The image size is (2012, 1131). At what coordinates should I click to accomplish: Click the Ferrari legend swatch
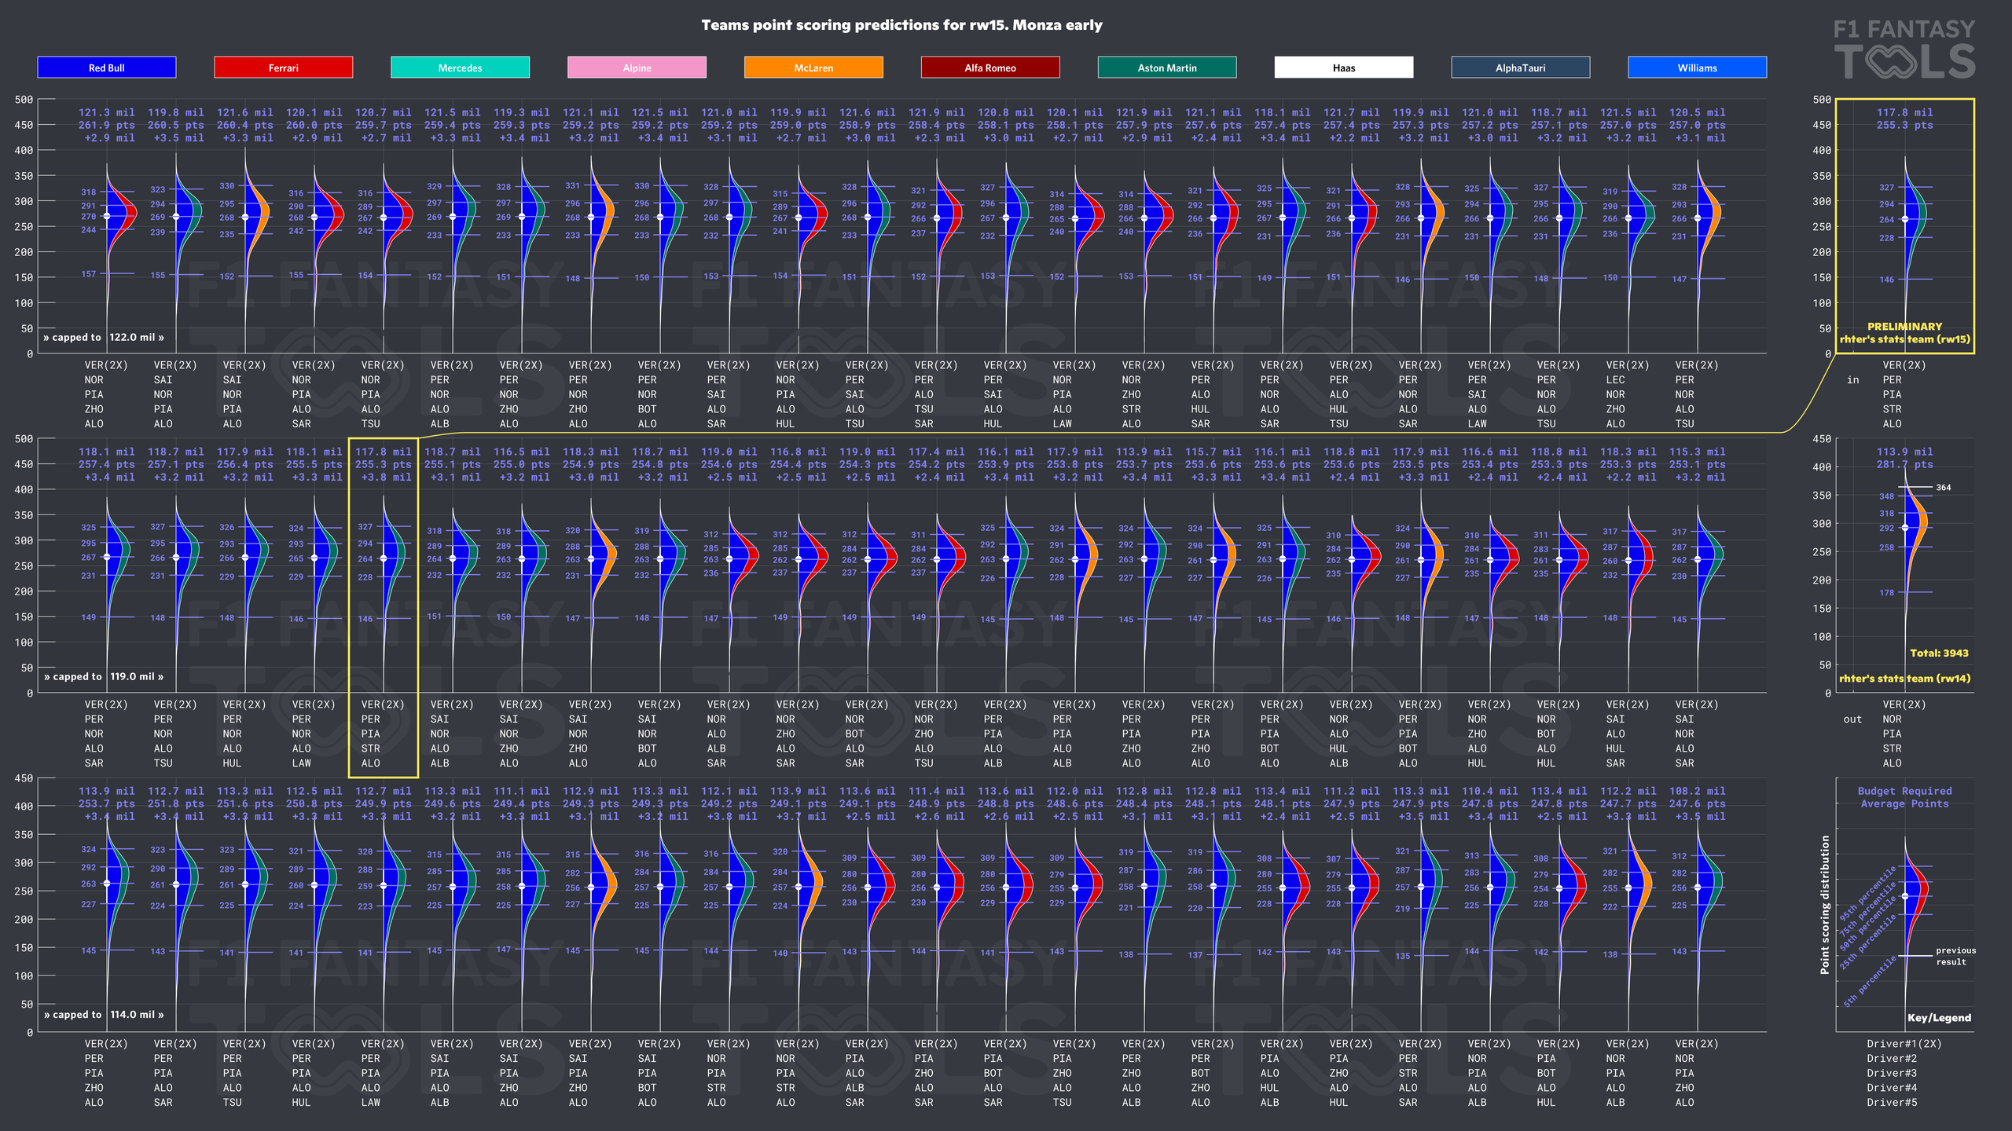point(283,68)
